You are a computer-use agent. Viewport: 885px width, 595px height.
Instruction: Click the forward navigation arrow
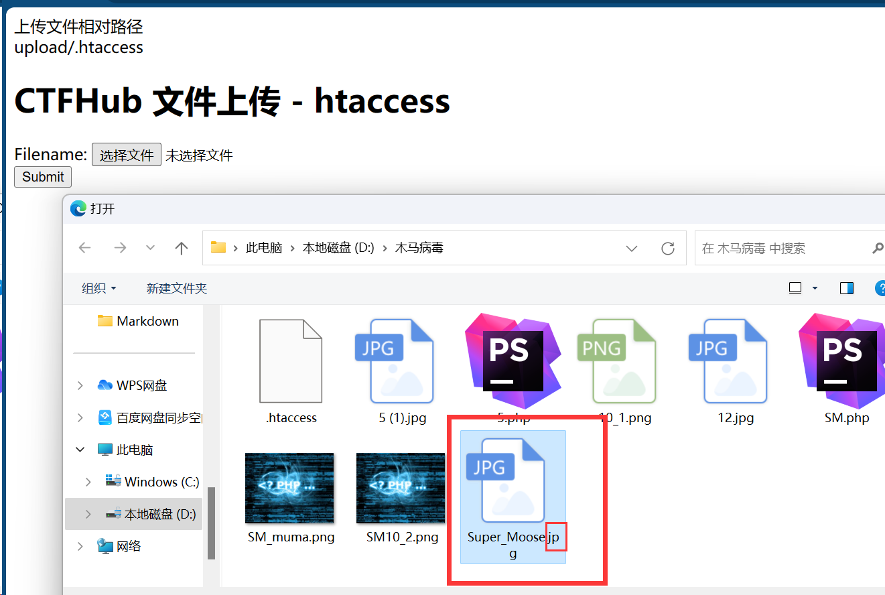tap(120, 248)
